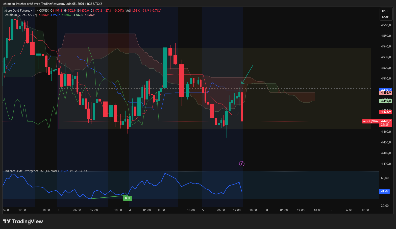Click date label 5 on the time axis

[x=203, y=210]
